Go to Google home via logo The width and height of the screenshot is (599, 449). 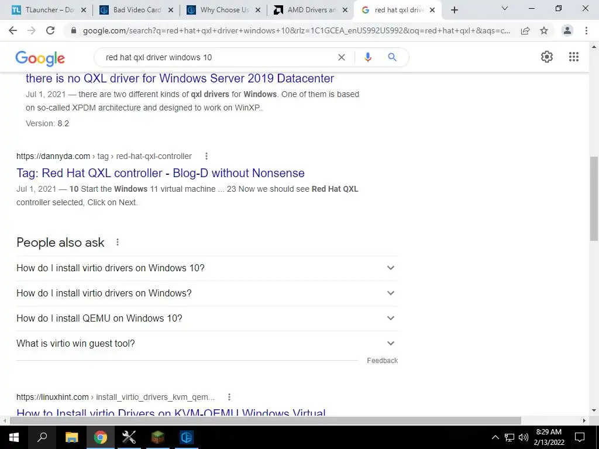click(x=40, y=58)
